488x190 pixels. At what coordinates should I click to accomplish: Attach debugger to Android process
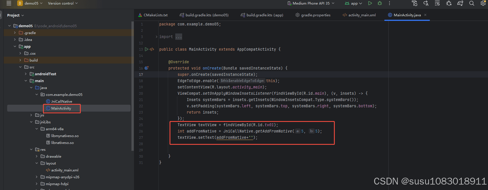click(449, 3)
